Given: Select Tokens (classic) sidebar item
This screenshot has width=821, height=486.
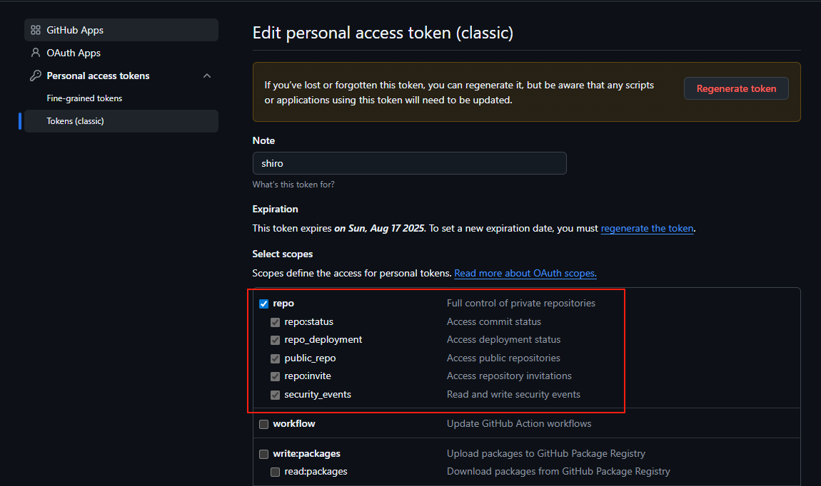Looking at the screenshot, I should click(75, 121).
